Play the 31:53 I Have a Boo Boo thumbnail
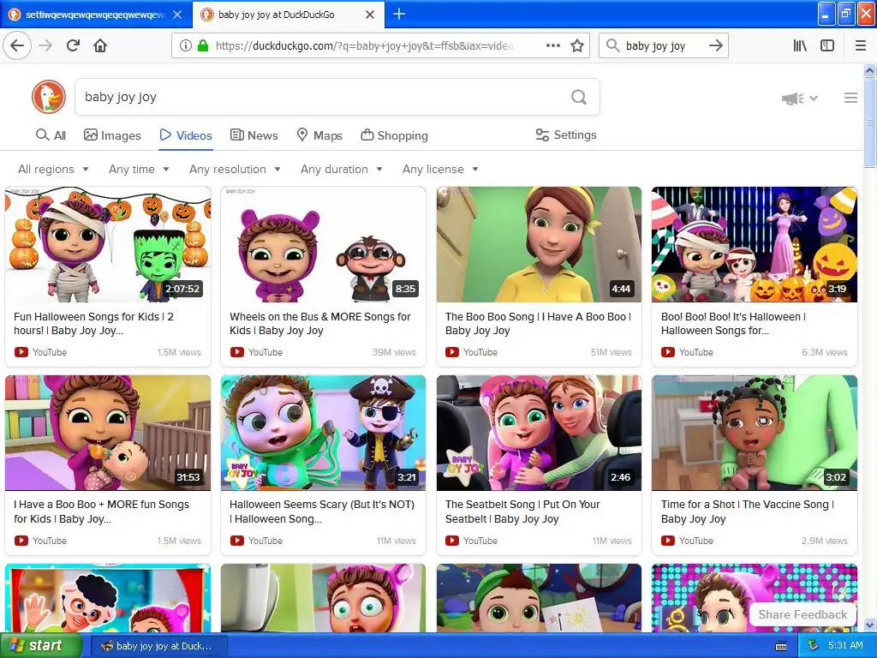877x658 pixels. [x=108, y=433]
